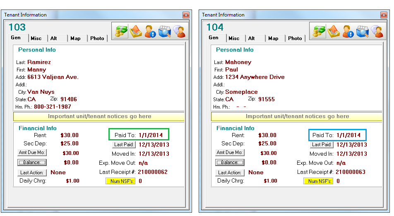
Task: Click receipt number 210000063
Action: point(350,172)
